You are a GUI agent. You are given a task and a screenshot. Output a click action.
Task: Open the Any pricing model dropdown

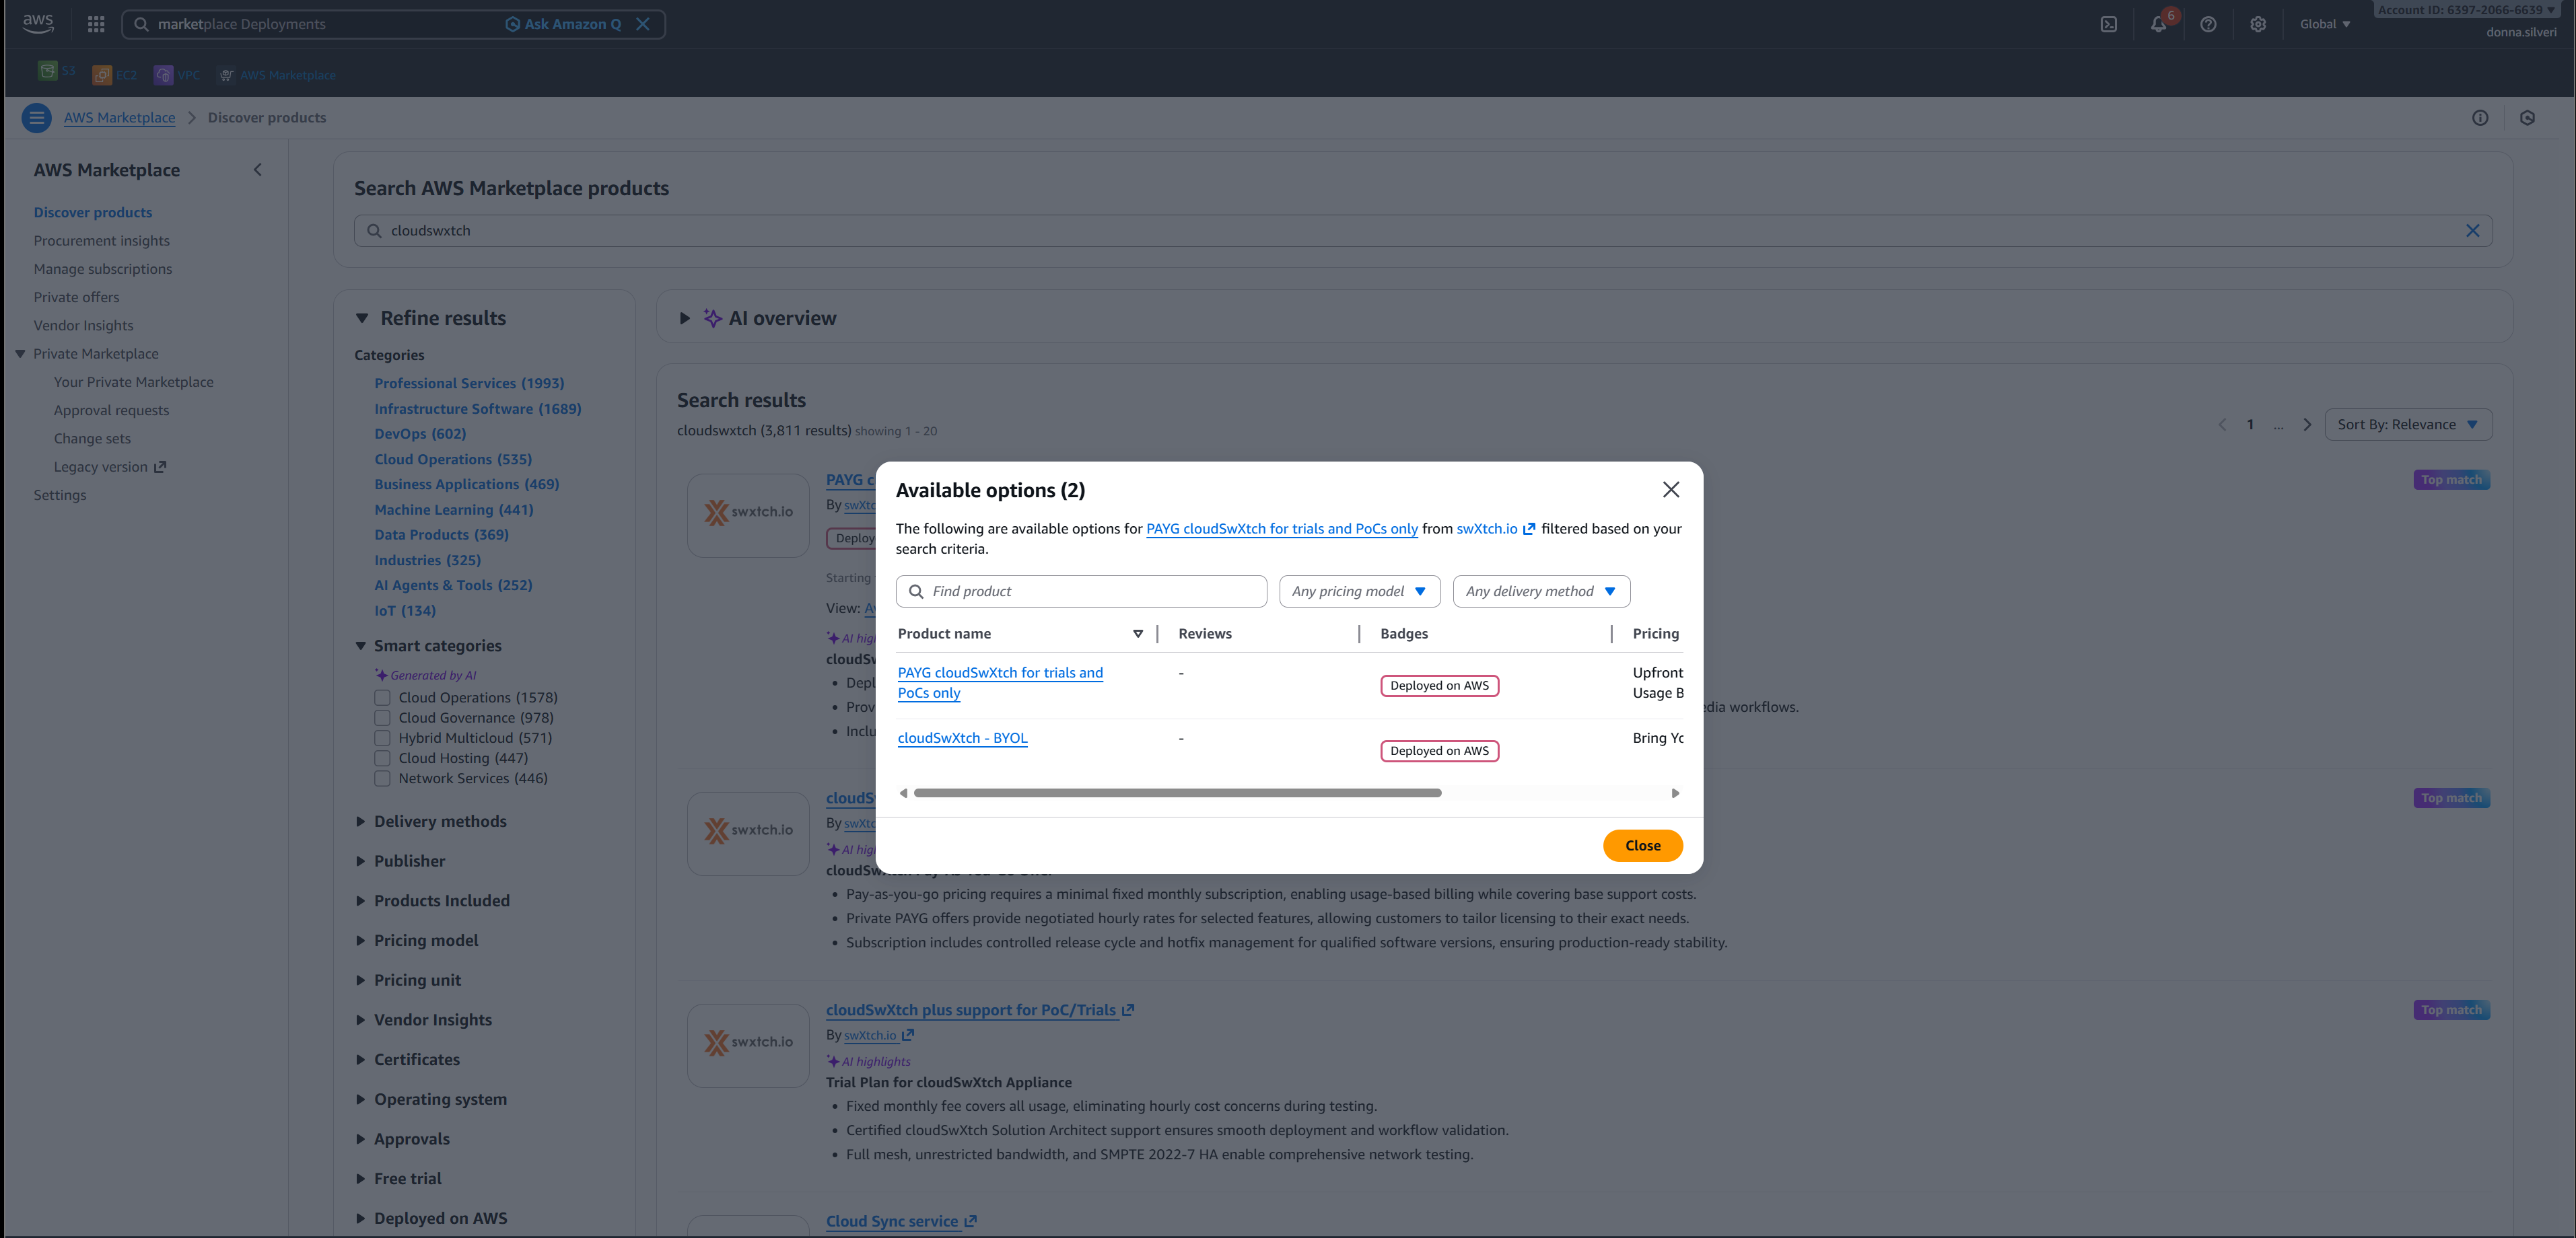[1359, 591]
